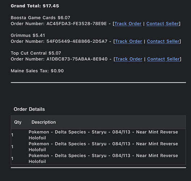Click order number AC45FDA3-FE3528-78E9E
Viewport: 191px width, 181px height.
(x=77, y=24)
